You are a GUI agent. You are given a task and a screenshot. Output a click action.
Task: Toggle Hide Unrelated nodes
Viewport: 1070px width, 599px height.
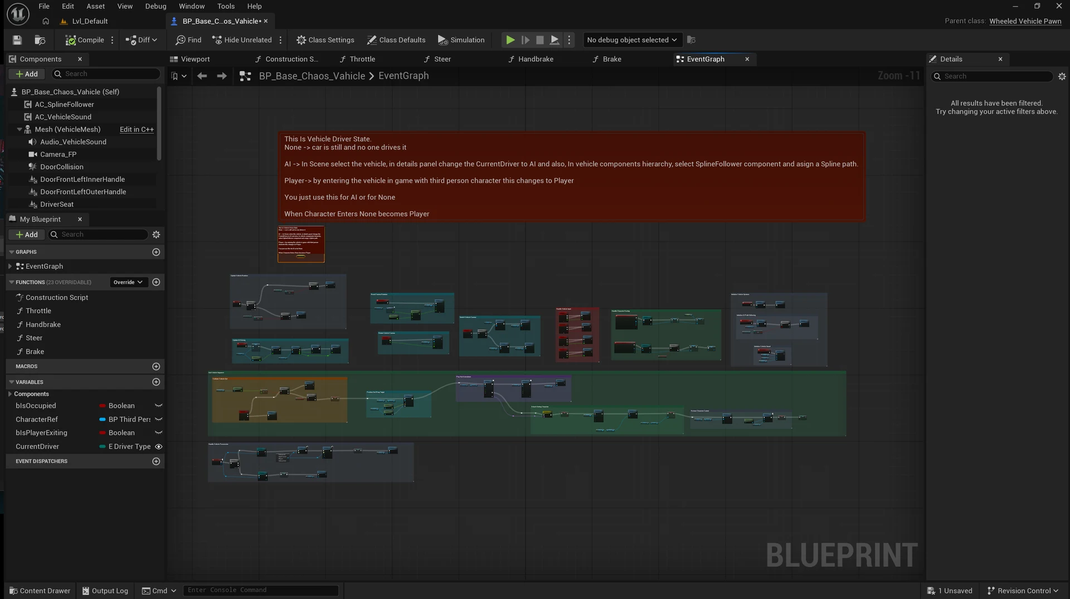pyautogui.click(x=242, y=40)
